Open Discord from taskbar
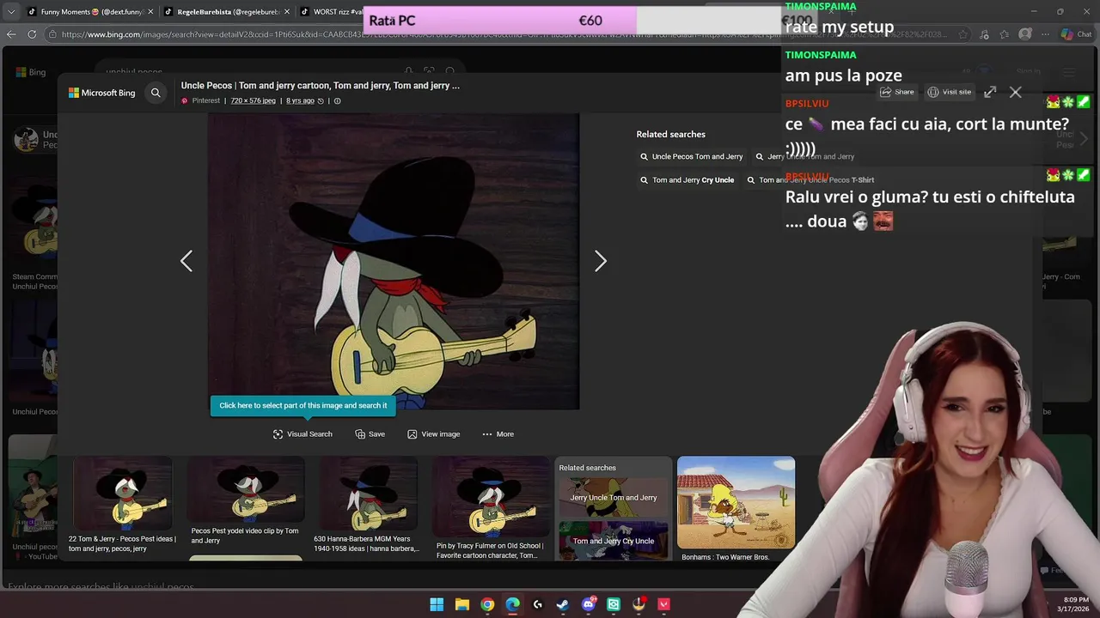Image resolution: width=1100 pixels, height=618 pixels. point(589,604)
